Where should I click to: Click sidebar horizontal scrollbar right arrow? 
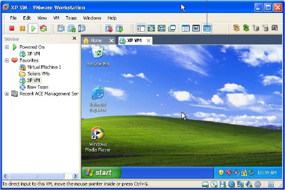coord(75,176)
